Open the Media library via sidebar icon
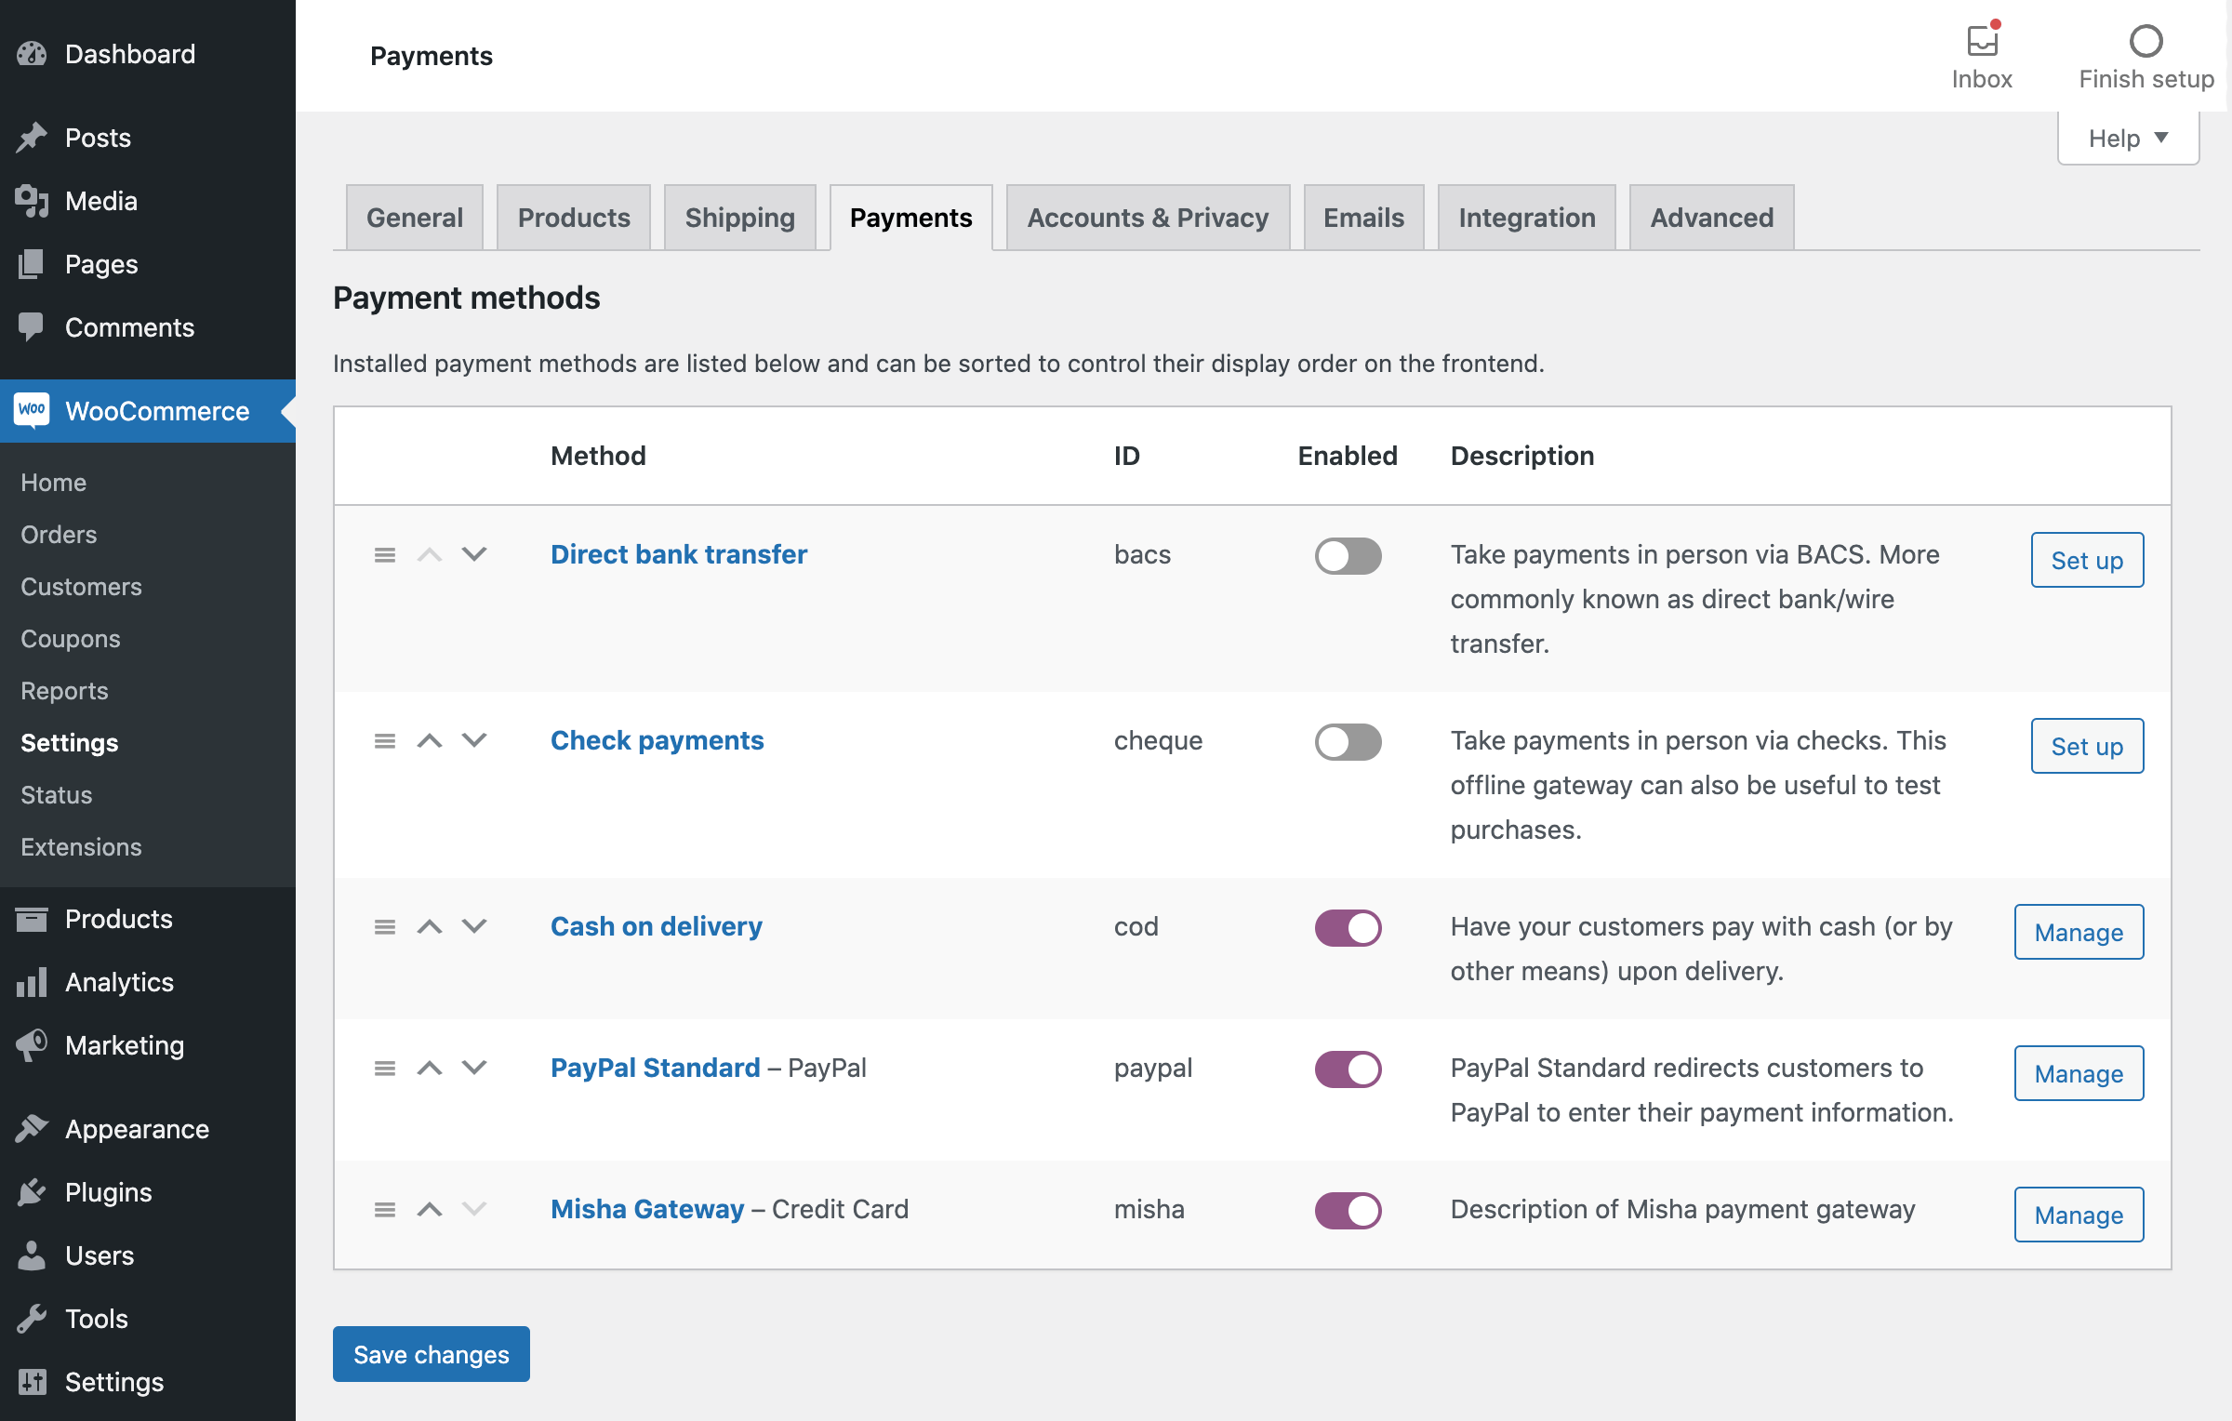Screen dimensions: 2232x1421 pos(31,201)
